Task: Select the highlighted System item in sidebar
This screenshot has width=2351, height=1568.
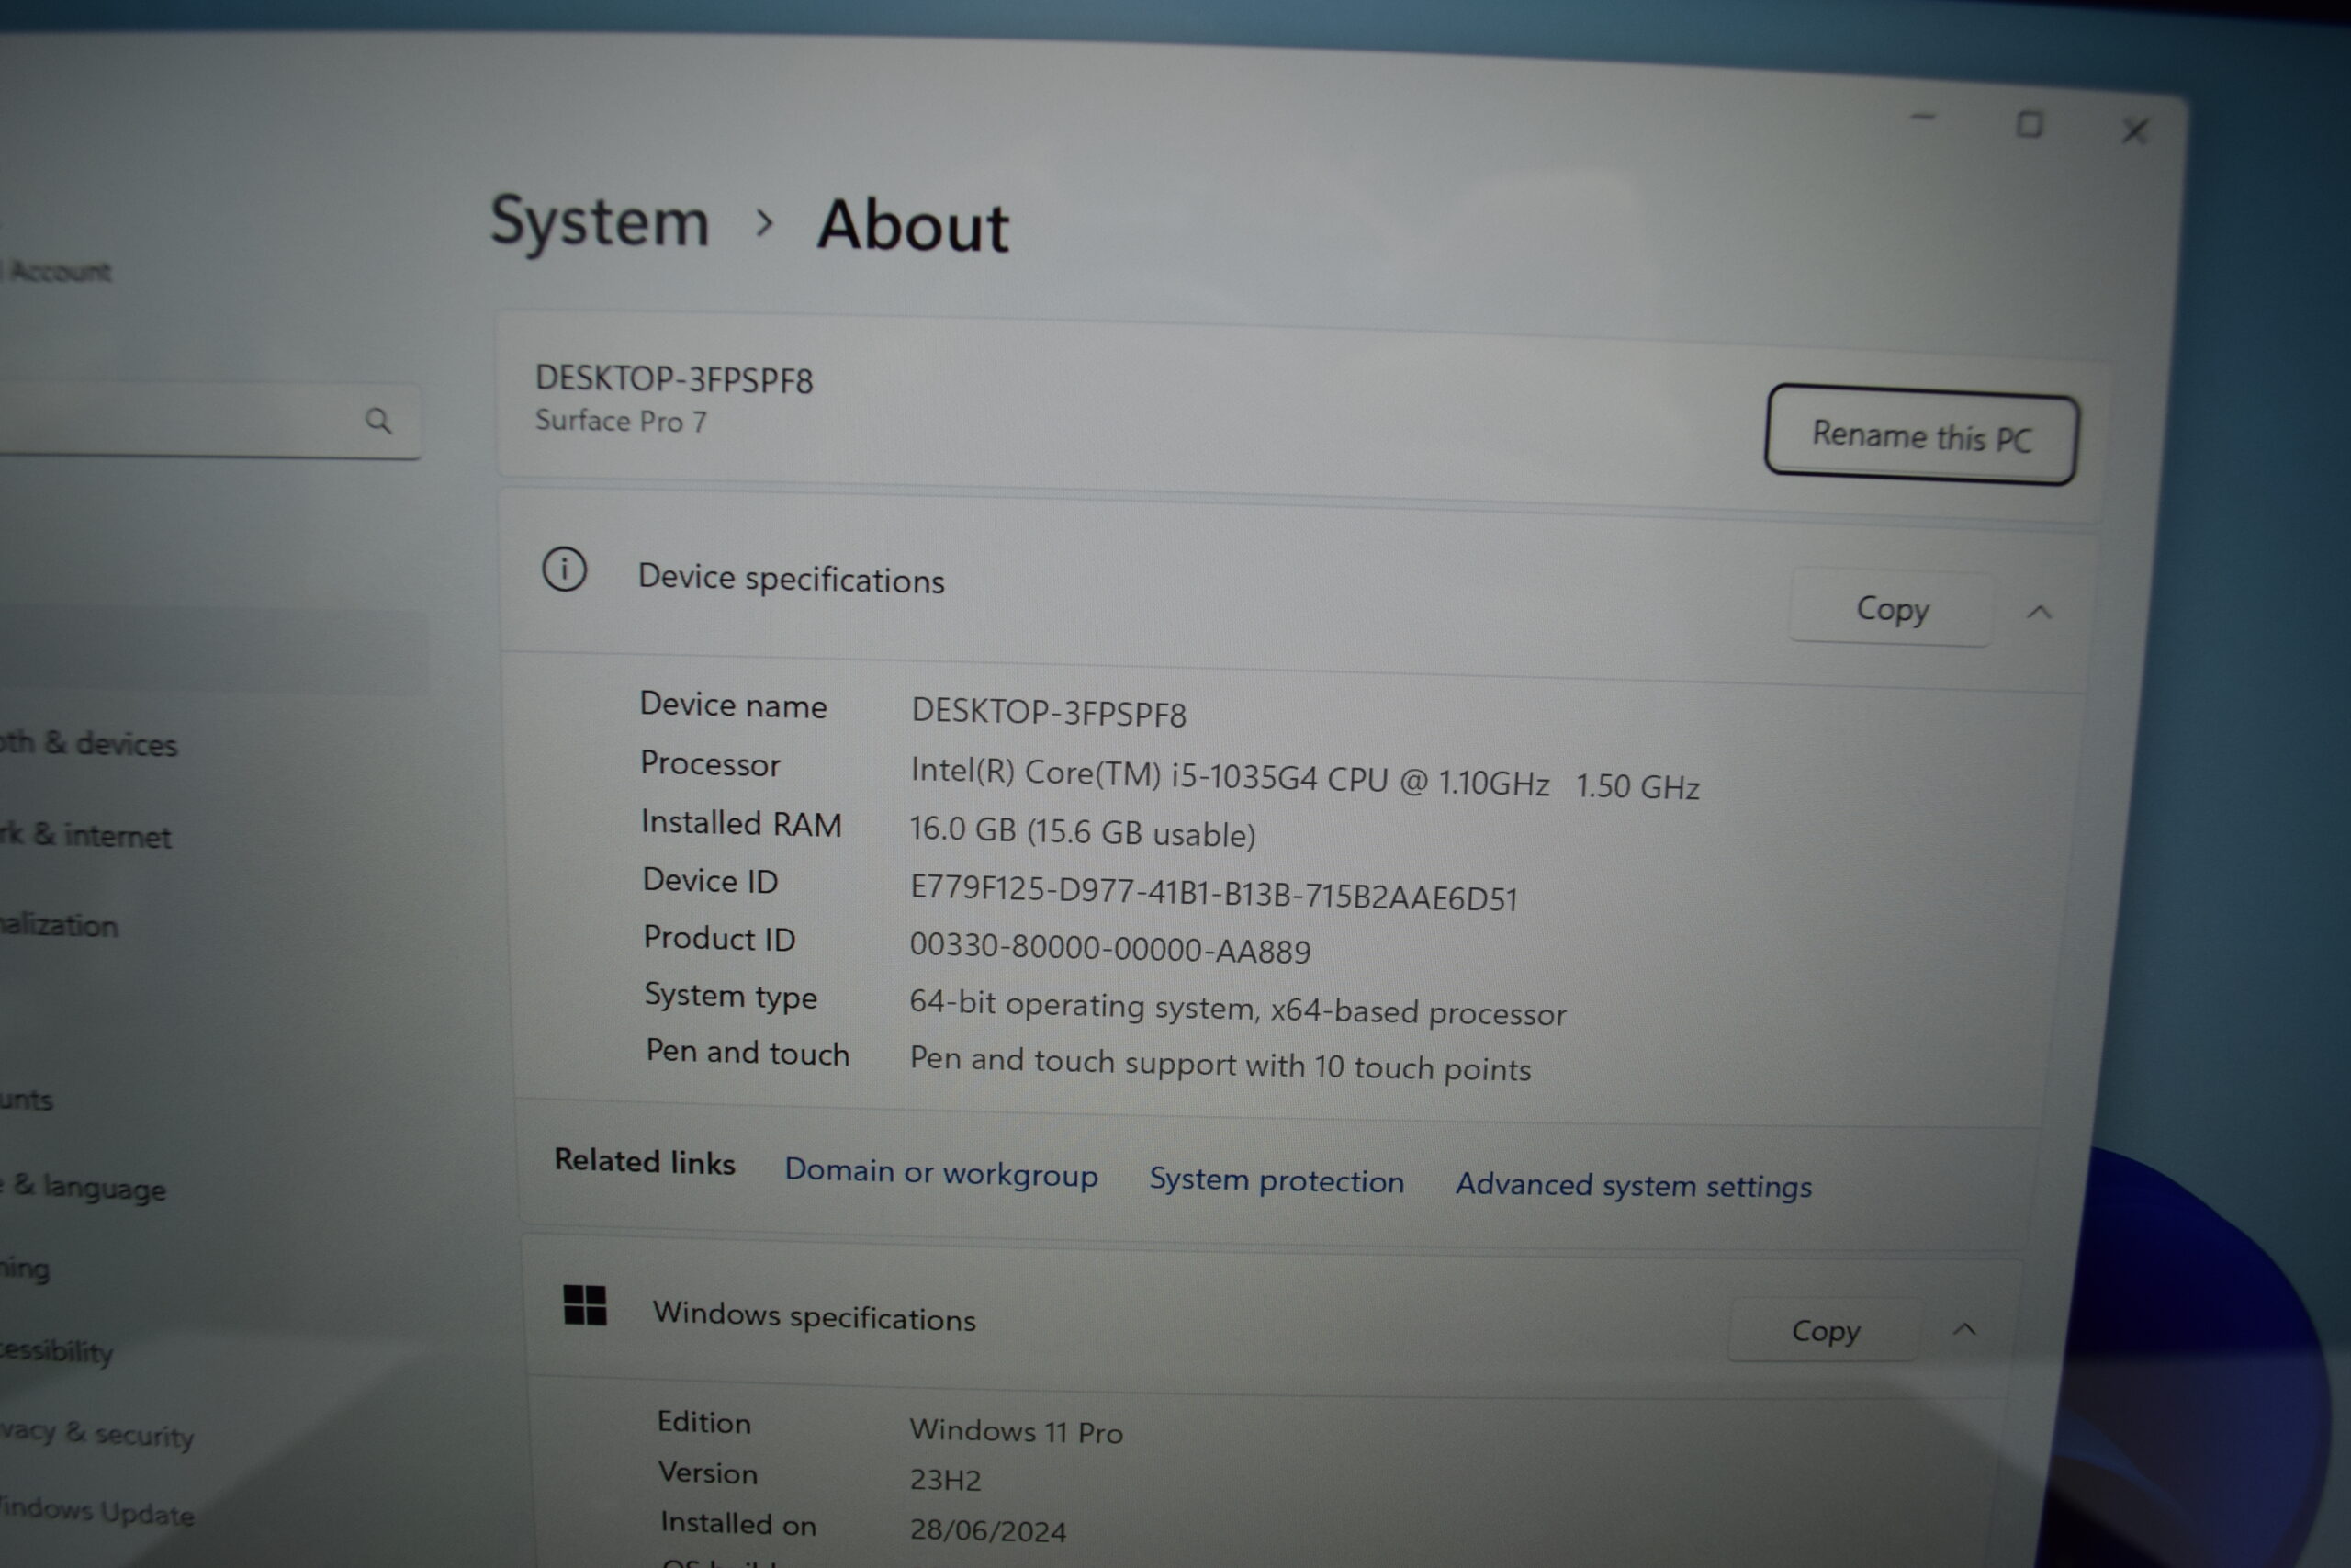Action: [213, 652]
